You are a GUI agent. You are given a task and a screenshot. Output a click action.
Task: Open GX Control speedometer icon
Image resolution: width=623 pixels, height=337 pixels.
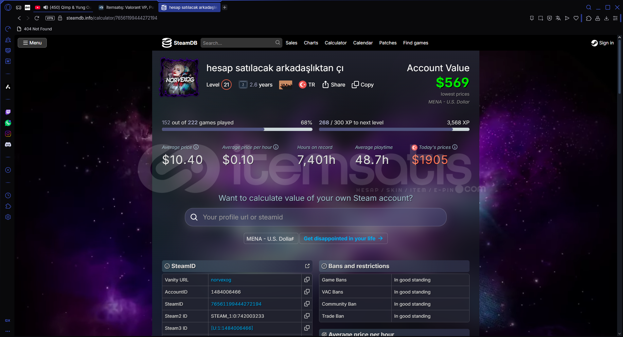pyautogui.click(x=8, y=29)
